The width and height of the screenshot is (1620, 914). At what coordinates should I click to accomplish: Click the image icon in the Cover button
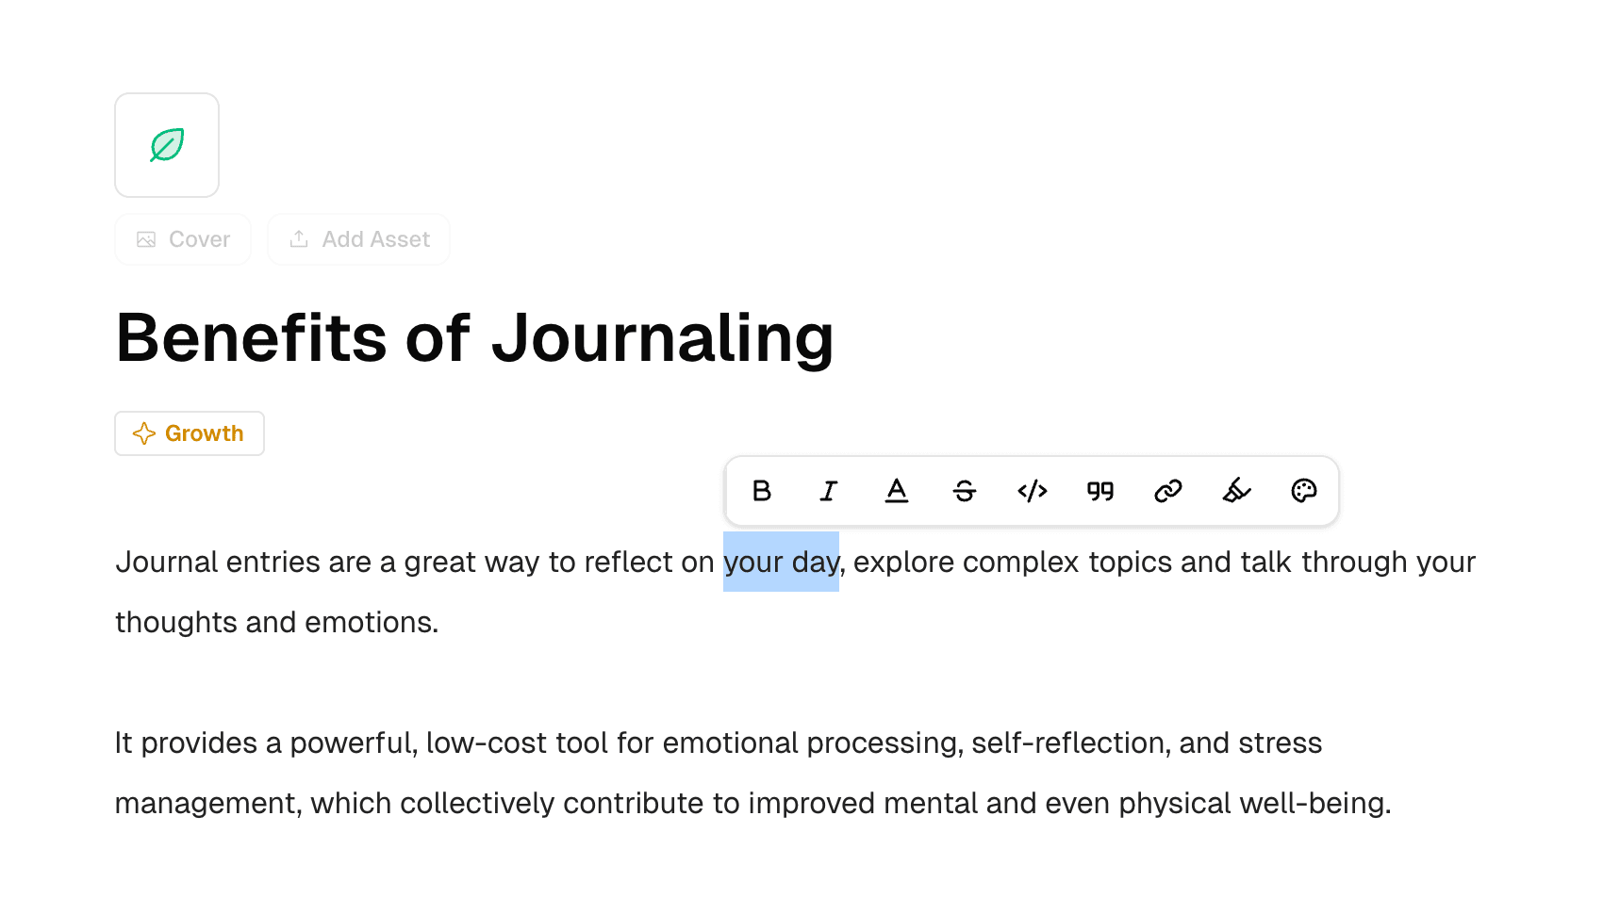[x=145, y=239]
